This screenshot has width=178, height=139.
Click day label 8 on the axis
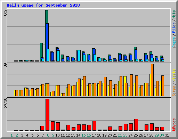click(48, 135)
